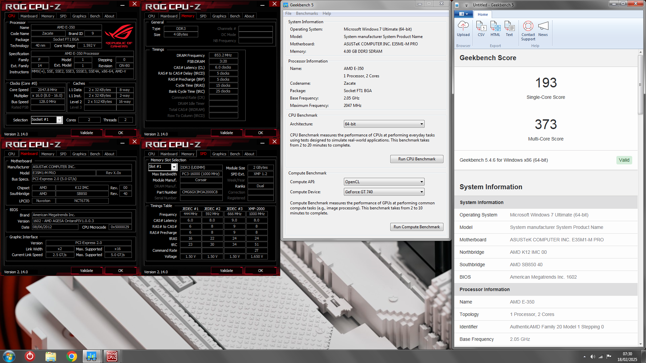Export results as CSV

click(x=481, y=29)
